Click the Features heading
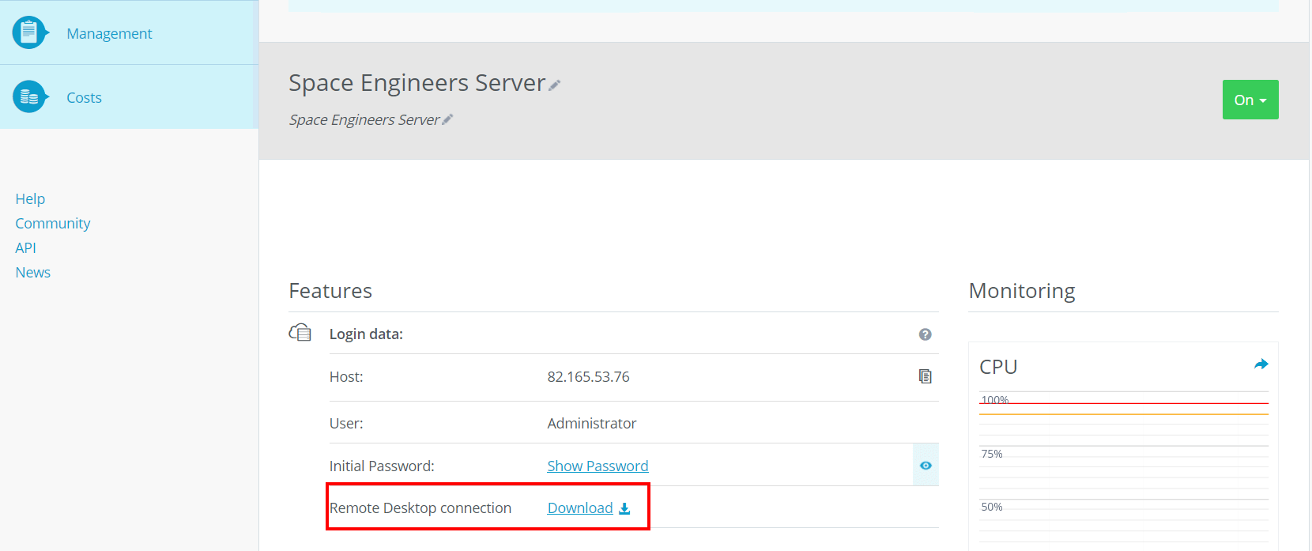The width and height of the screenshot is (1312, 551). click(330, 291)
